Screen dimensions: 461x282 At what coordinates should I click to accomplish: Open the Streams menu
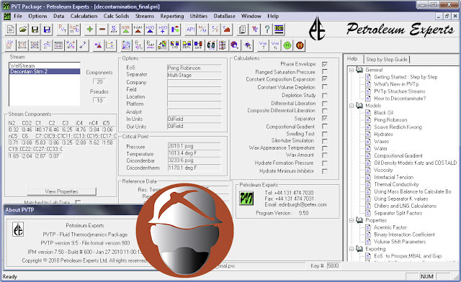(x=145, y=16)
